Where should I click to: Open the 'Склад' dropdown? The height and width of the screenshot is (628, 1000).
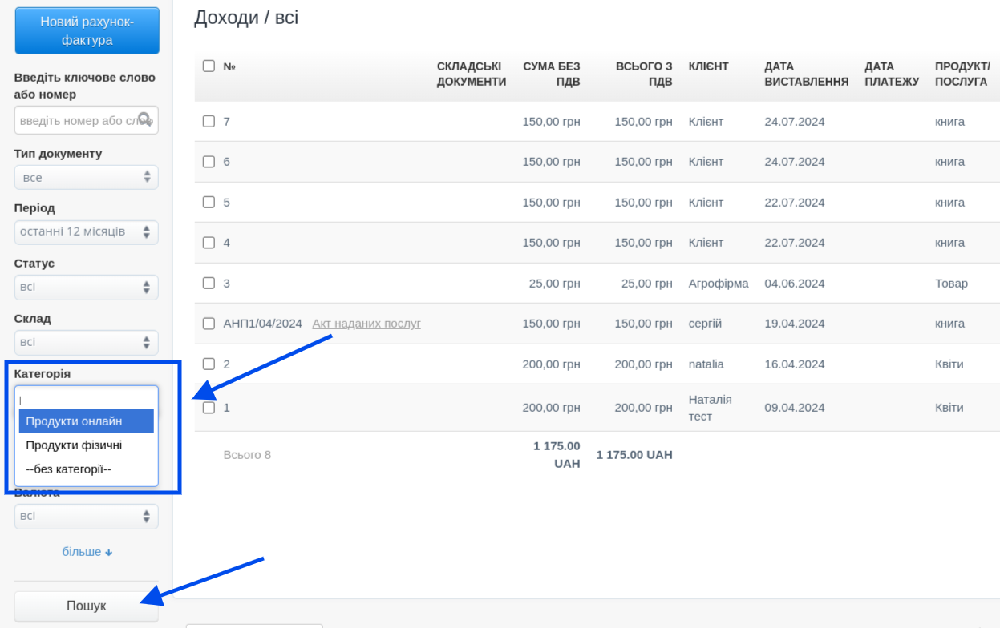(86, 342)
